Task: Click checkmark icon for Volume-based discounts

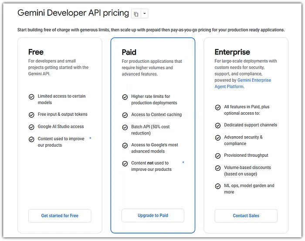Action: (218, 168)
